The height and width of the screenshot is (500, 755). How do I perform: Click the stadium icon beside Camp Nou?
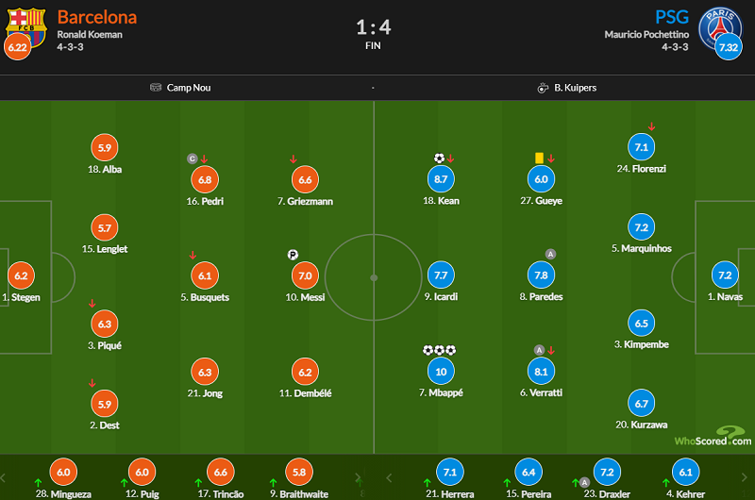coord(156,87)
